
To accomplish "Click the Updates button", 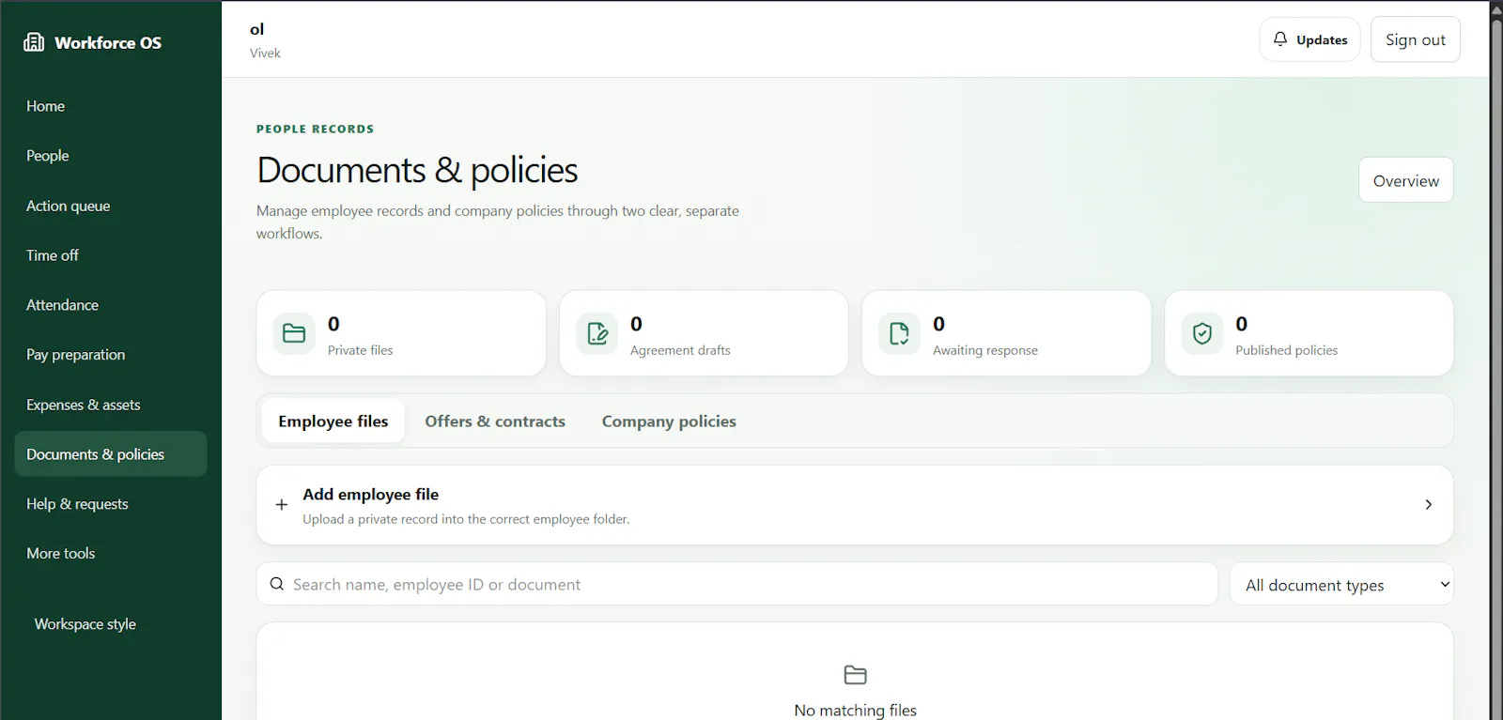I will [x=1309, y=39].
